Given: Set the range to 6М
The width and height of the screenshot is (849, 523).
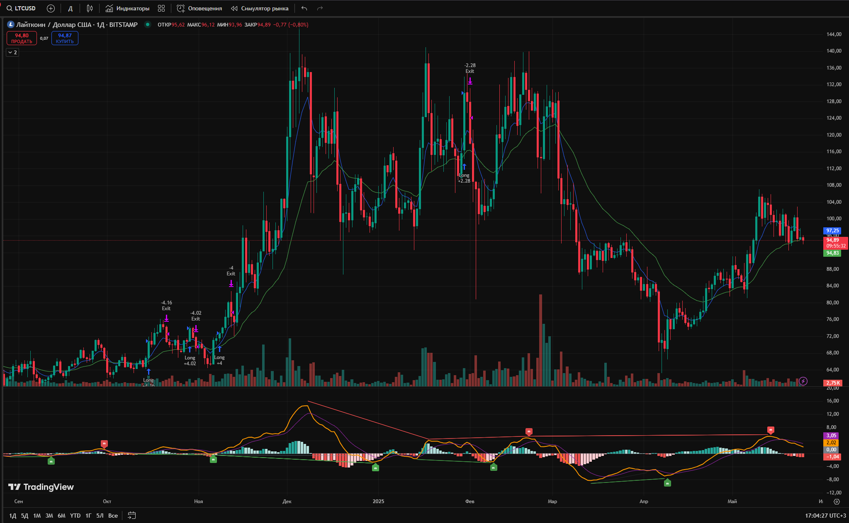Looking at the screenshot, I should (x=61, y=516).
